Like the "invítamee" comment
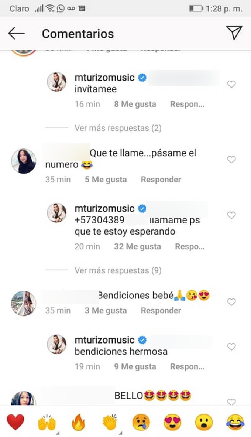This screenshot has width=251, height=437. (x=231, y=85)
